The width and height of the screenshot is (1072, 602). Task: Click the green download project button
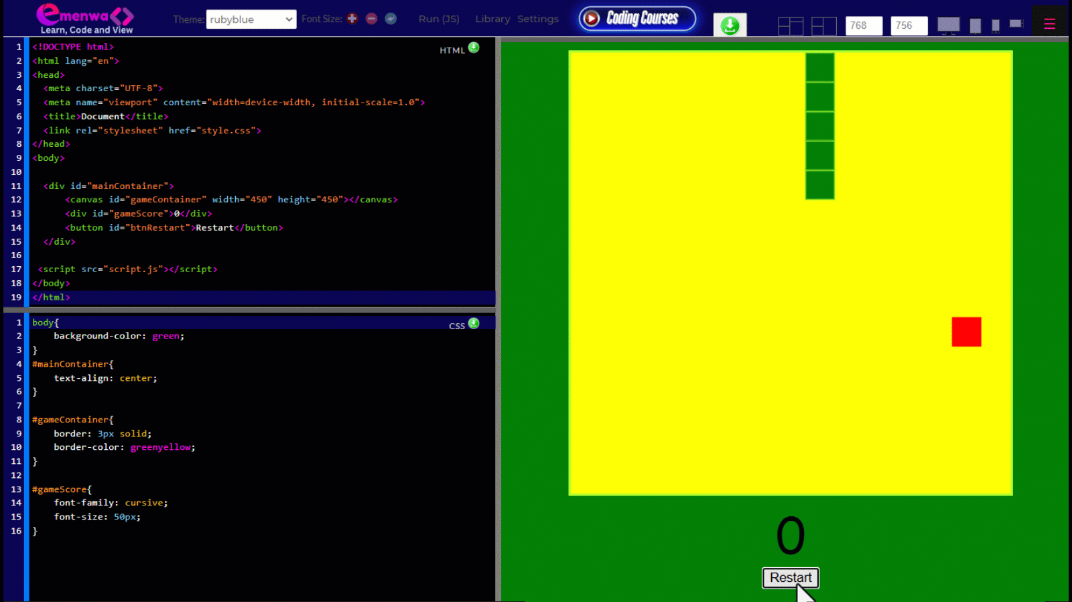tap(730, 25)
